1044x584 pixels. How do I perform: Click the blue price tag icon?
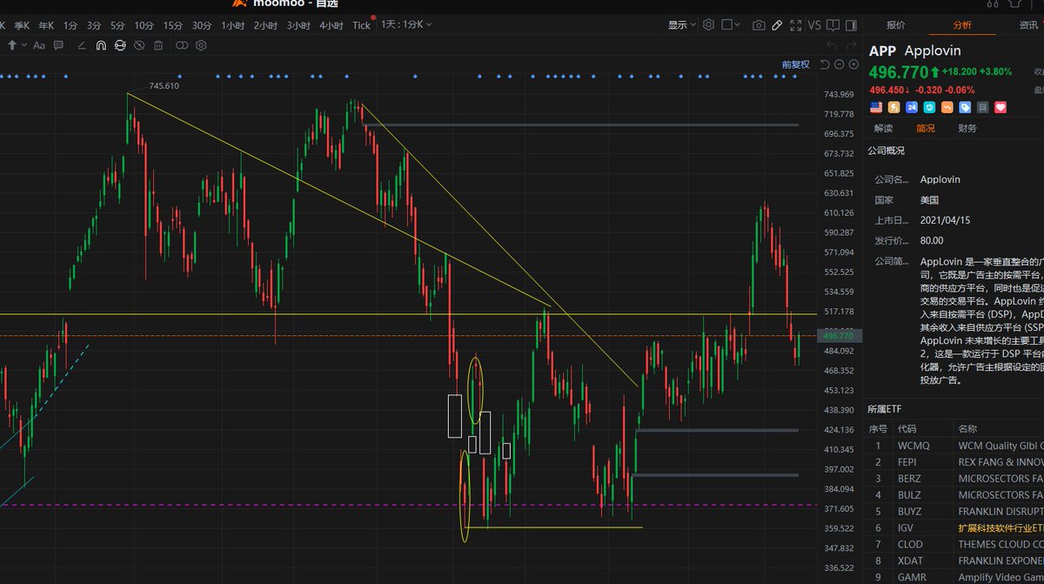[x=965, y=107]
